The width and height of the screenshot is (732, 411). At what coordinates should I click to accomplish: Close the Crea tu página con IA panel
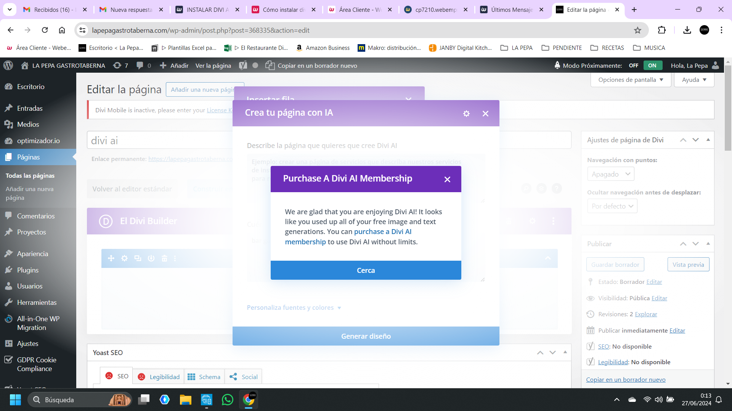(485, 113)
